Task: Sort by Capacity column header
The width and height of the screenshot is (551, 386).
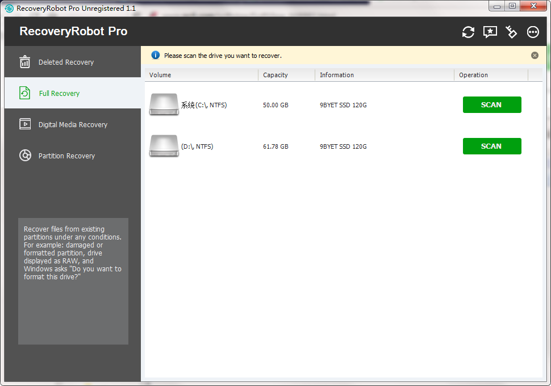Action: click(x=286, y=75)
